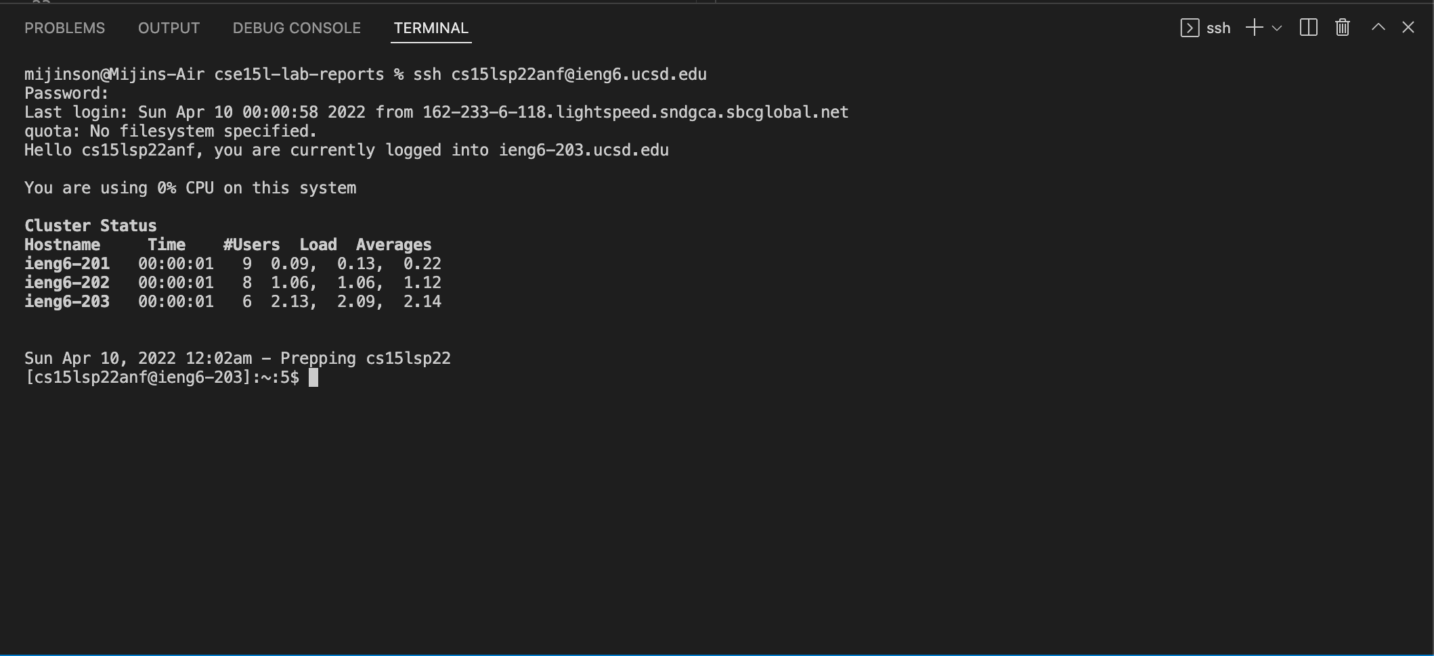Click the Last login line
The height and width of the screenshot is (656, 1434).
(437, 112)
